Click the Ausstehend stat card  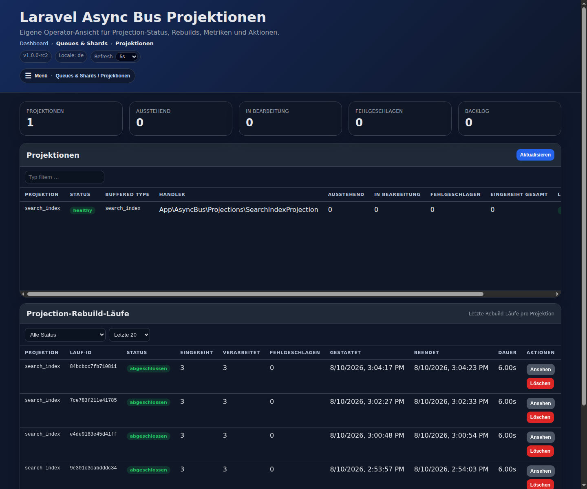tap(181, 119)
